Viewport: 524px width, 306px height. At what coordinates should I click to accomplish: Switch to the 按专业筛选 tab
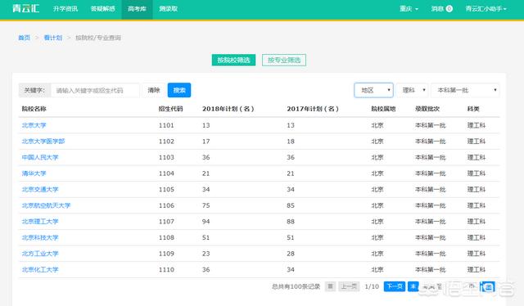click(x=284, y=60)
